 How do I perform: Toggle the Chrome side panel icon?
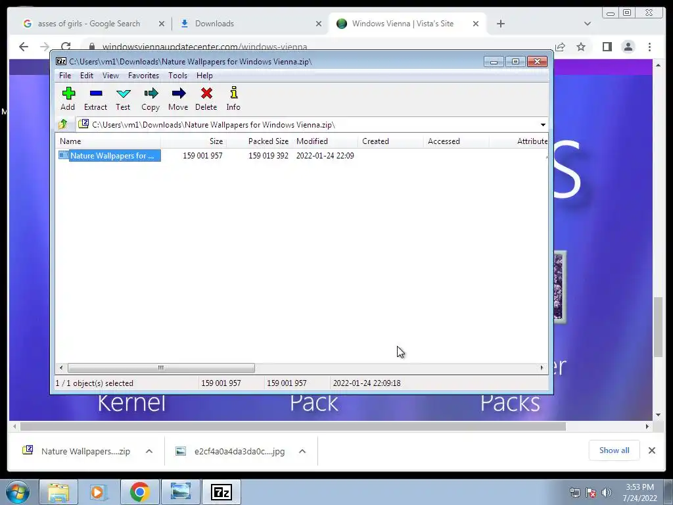coord(607,47)
